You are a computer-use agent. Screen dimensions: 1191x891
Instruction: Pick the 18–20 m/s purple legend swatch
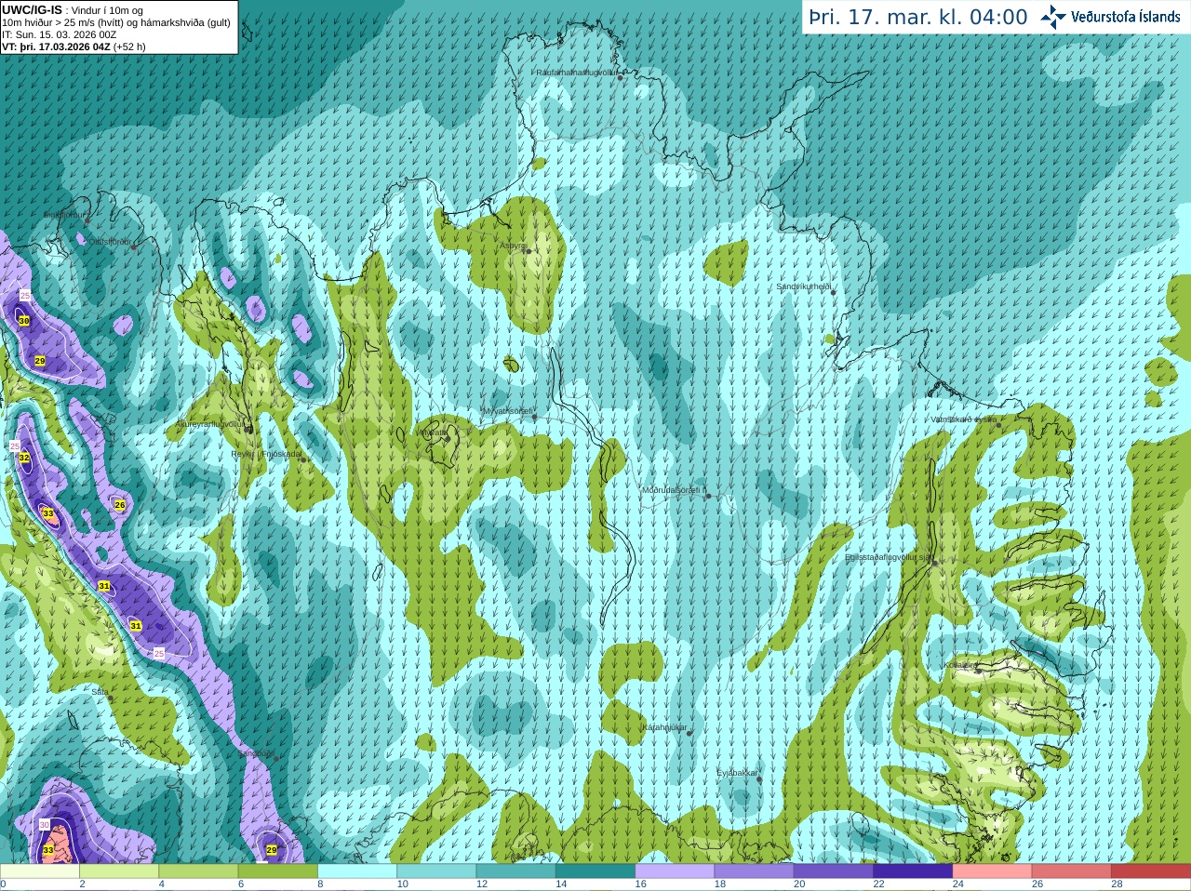[754, 871]
